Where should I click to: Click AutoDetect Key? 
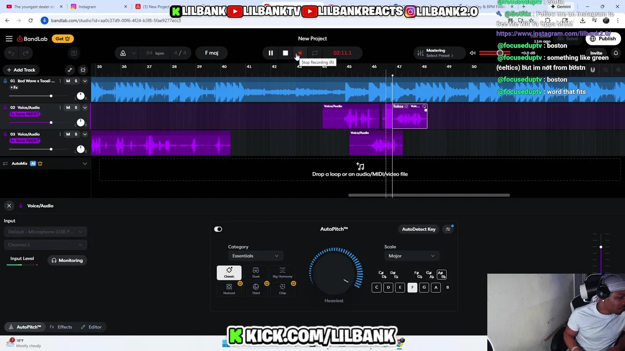(x=418, y=229)
